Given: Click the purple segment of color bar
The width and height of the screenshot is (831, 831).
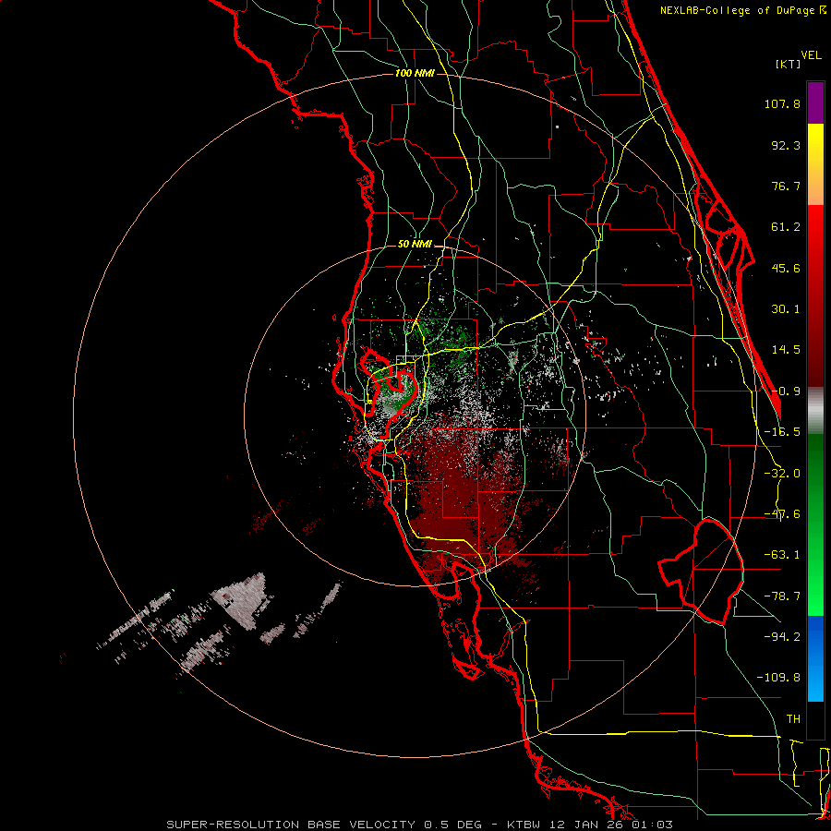Looking at the screenshot, I should pos(815,103).
